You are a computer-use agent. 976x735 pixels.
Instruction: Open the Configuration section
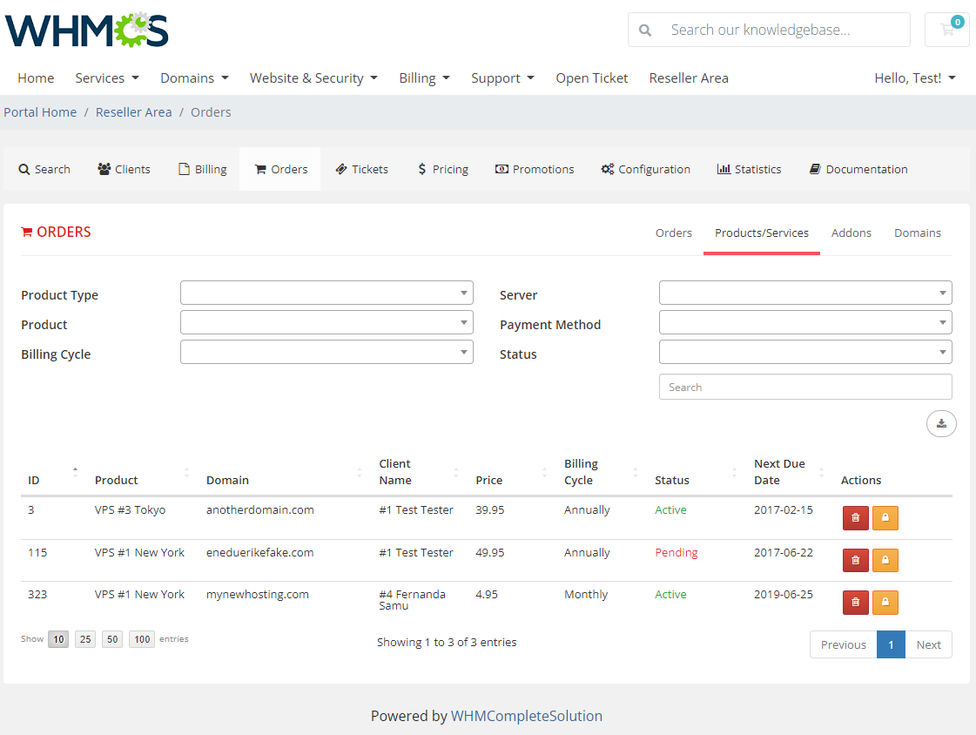645,169
